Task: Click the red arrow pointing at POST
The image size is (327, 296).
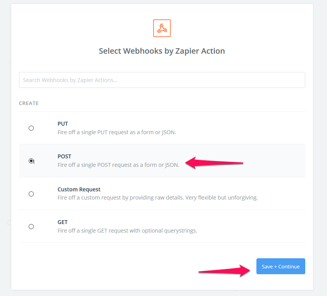Action: [214, 163]
